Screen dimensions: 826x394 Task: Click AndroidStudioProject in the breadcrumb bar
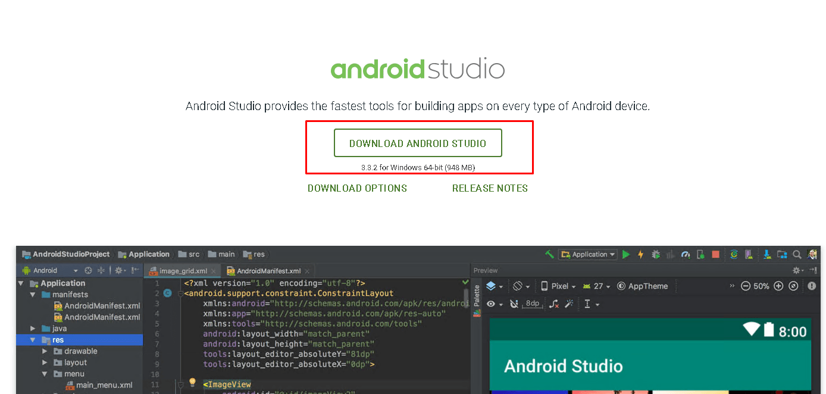point(66,254)
